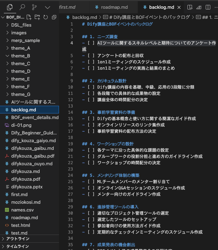
Task: Expand the theme_E folder
Action: [29, 79]
